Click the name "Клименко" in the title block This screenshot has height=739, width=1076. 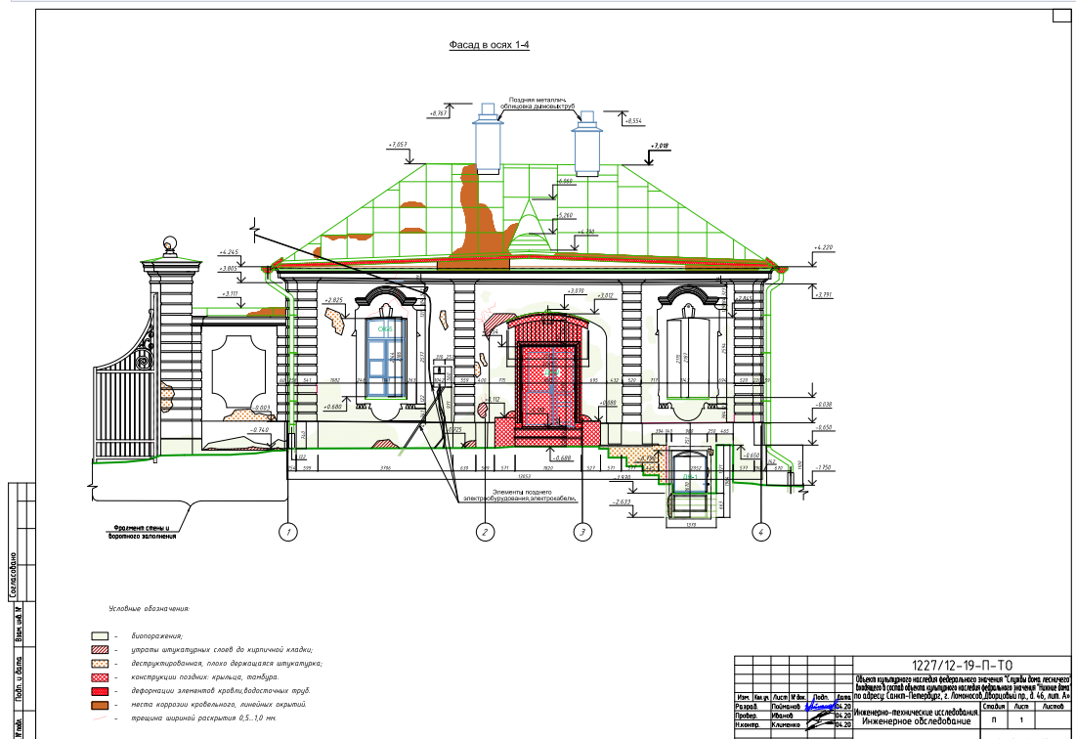786,724
